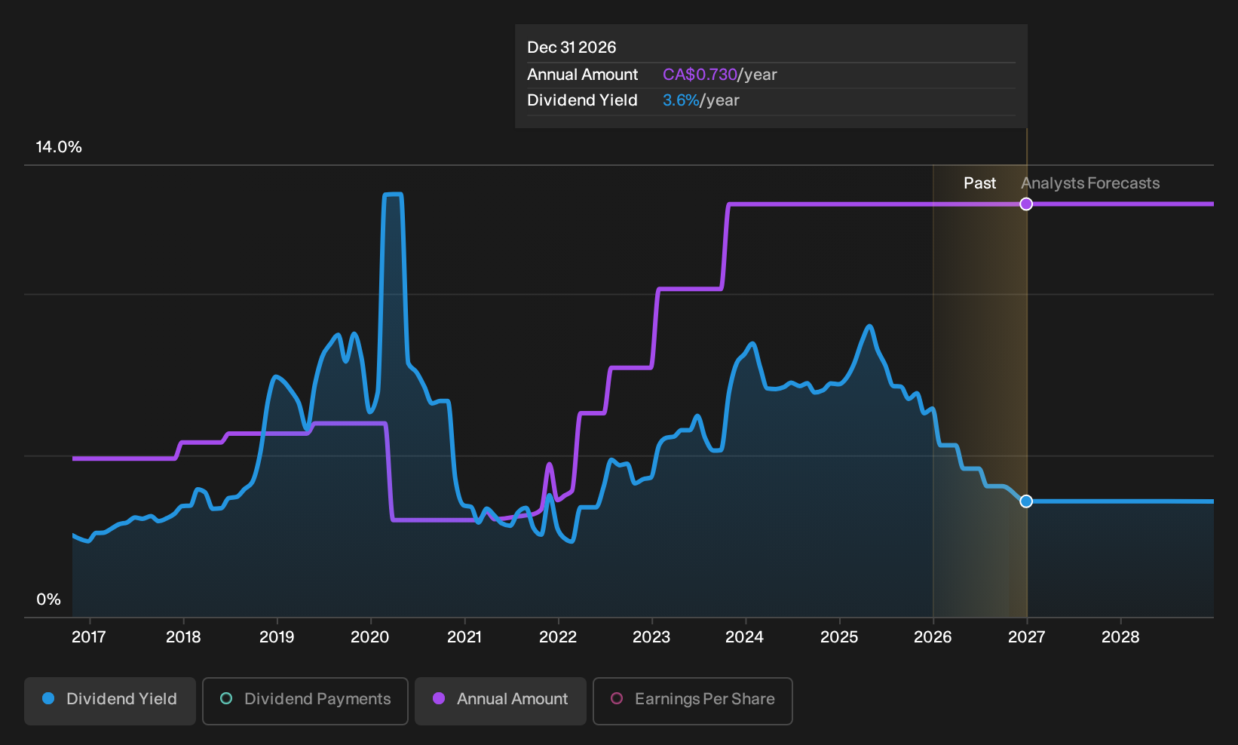Image resolution: width=1238 pixels, height=745 pixels.
Task: Toggle the Annual Amount series
Action: point(501,701)
